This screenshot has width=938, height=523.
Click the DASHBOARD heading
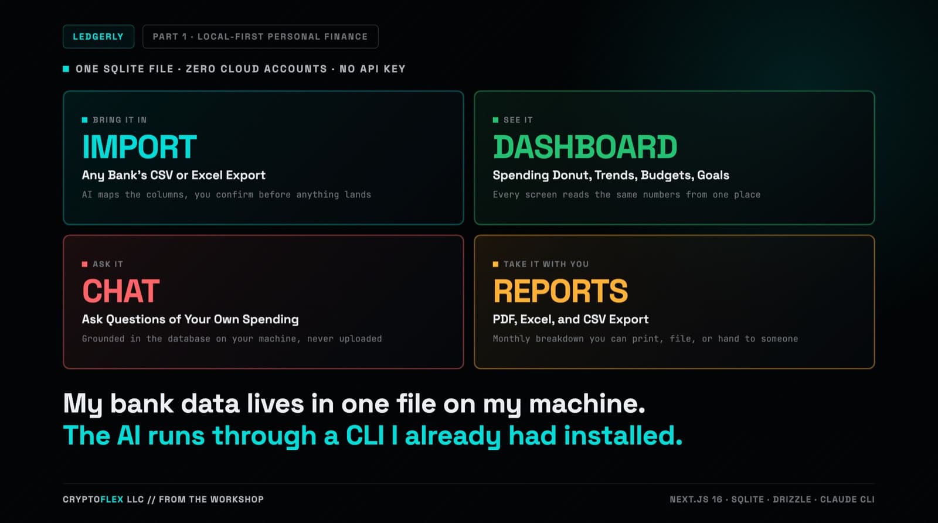click(x=585, y=147)
